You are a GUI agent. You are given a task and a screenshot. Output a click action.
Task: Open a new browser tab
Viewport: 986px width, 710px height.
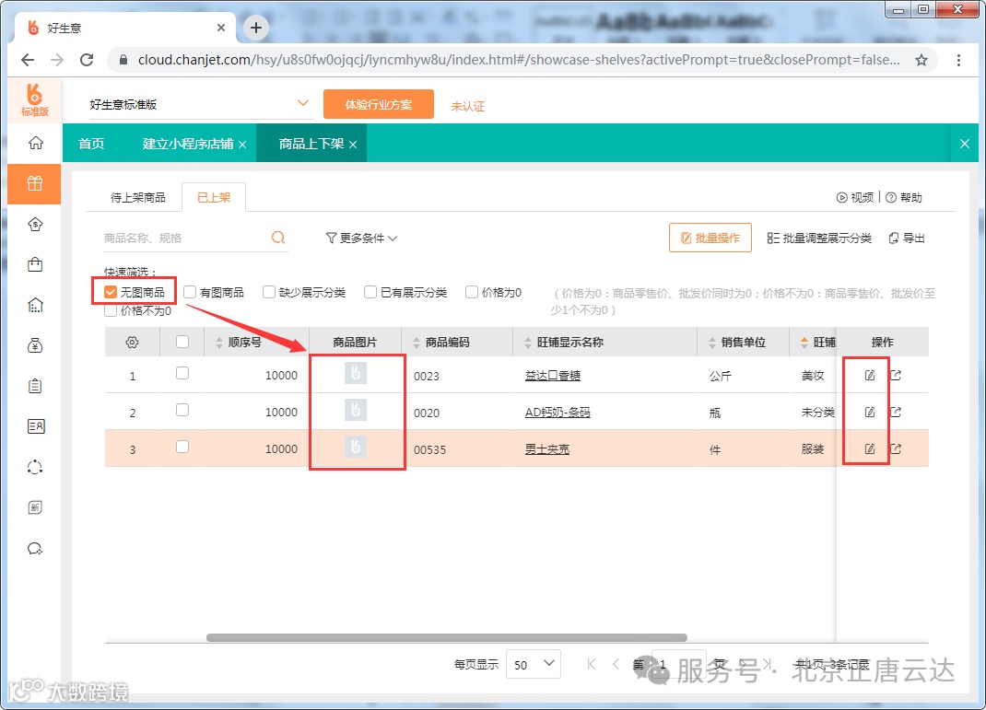click(256, 28)
